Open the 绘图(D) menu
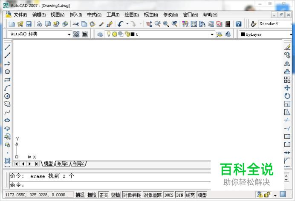Screen dimensions: 295x201 pos(131,14)
